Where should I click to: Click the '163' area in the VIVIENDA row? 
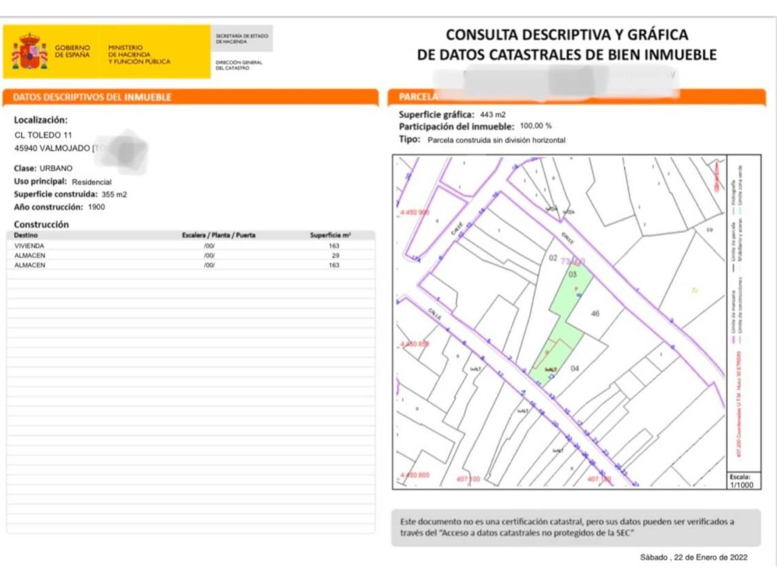coord(334,246)
